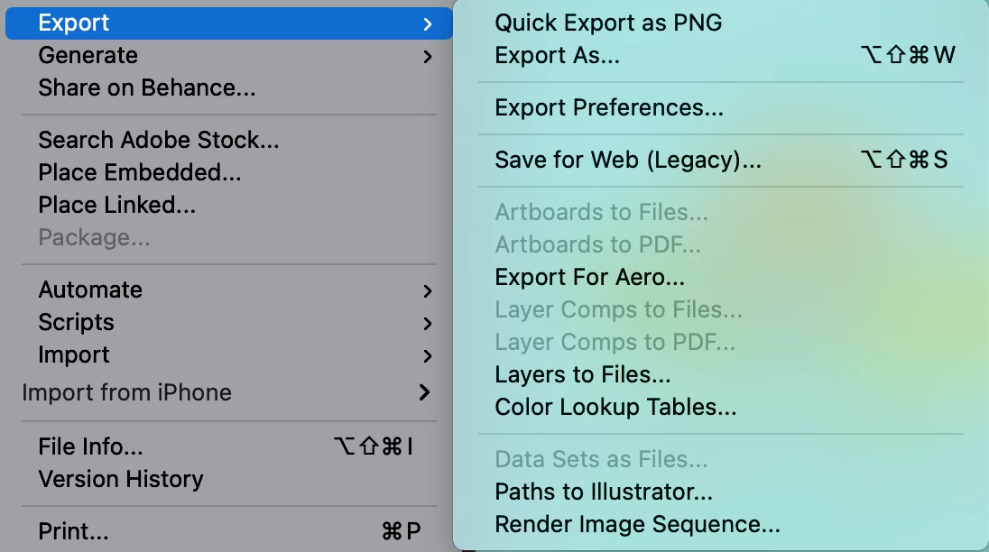Click the greyed-out Artboards to Files... item
Image resolution: width=989 pixels, height=552 pixels.
[721, 212]
